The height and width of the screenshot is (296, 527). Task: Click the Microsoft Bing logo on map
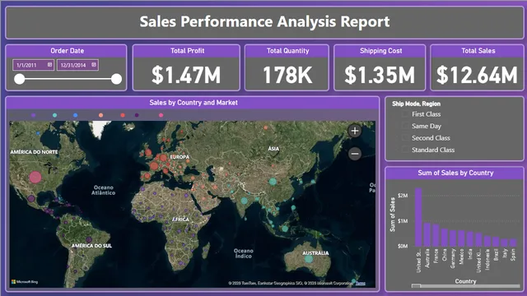(25, 282)
